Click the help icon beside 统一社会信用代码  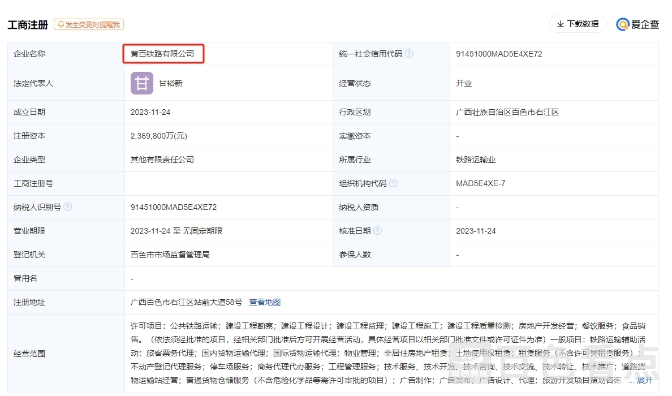pyautogui.click(x=409, y=54)
